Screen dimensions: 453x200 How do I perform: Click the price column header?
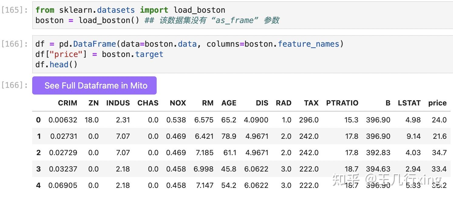[x=437, y=103]
